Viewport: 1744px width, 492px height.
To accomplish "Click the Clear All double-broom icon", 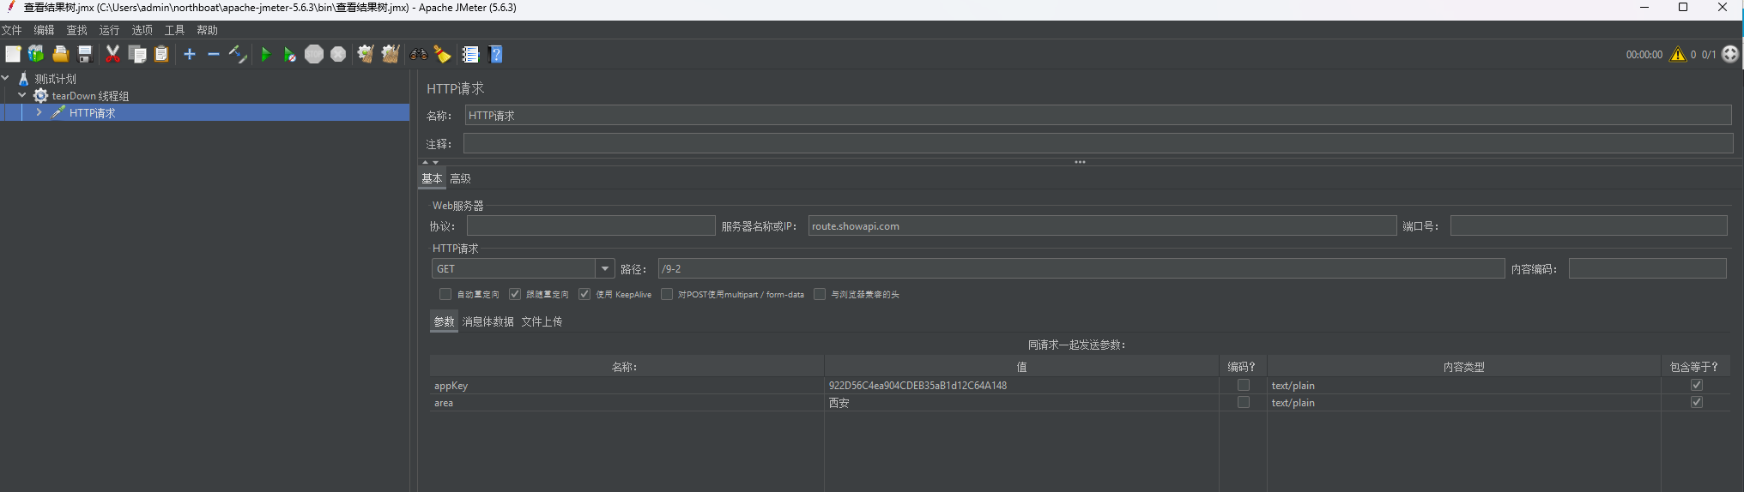I will click(x=391, y=55).
